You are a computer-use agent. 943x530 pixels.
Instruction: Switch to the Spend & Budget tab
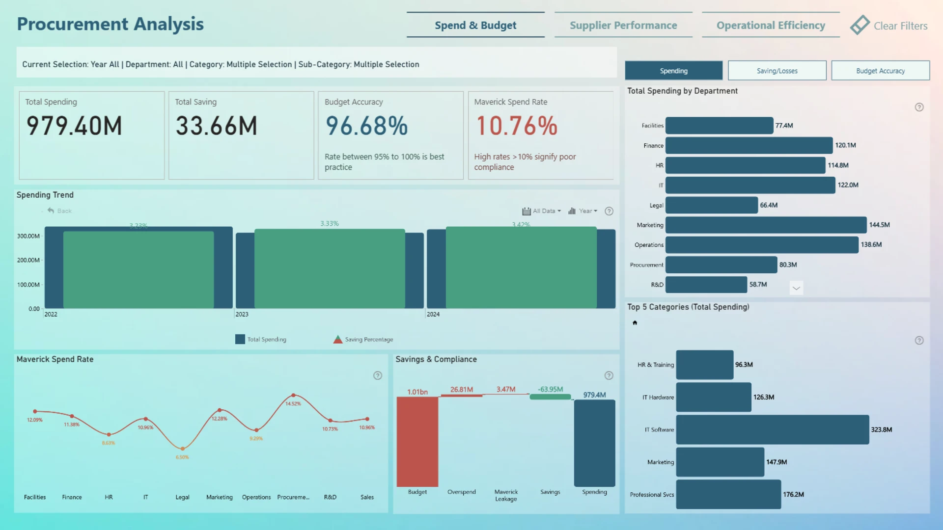pyautogui.click(x=475, y=25)
